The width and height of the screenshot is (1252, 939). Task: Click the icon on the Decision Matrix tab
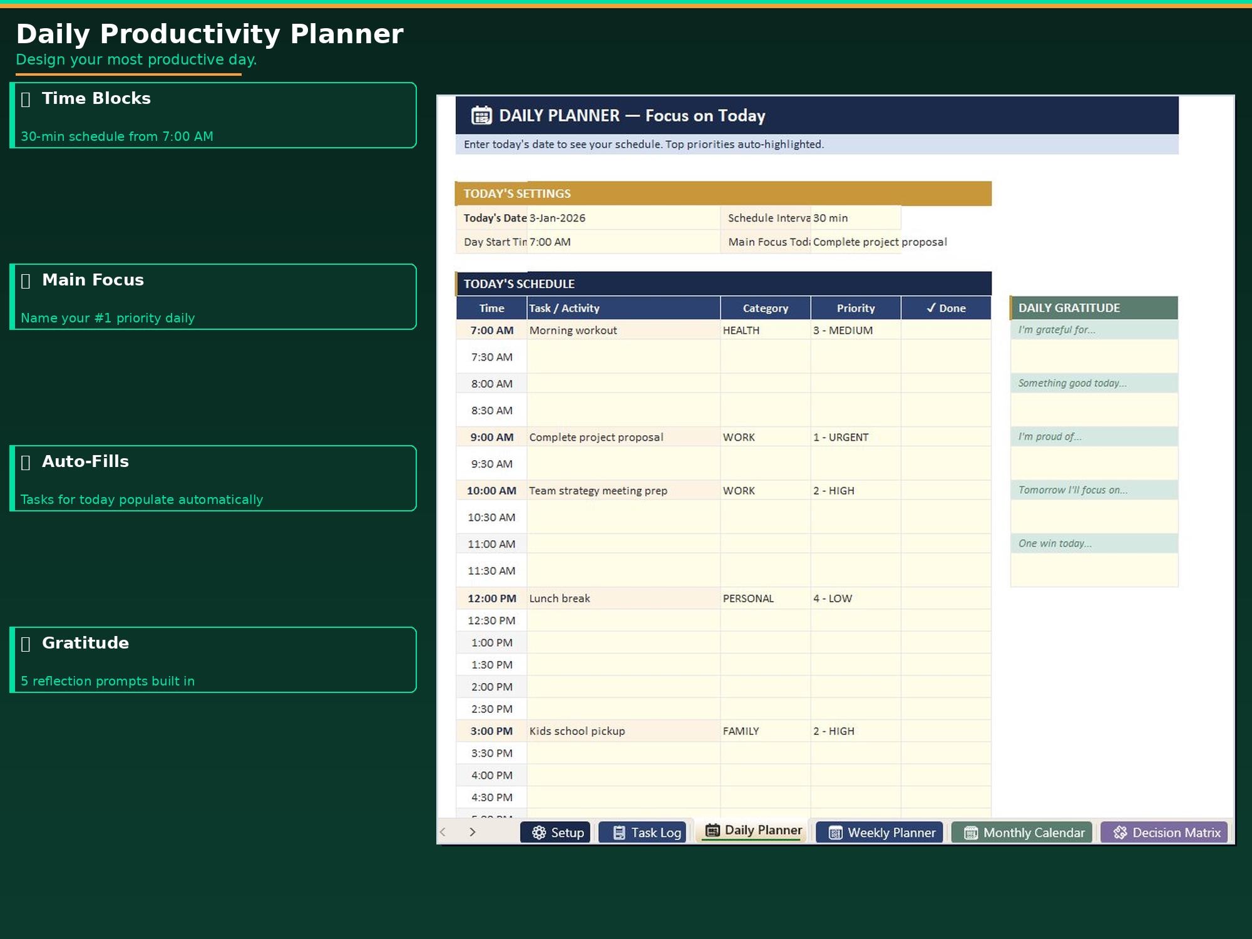tap(1120, 833)
